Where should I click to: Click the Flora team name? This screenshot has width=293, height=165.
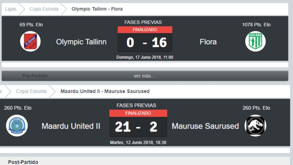point(208,42)
